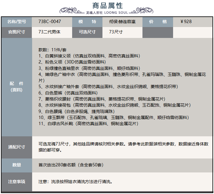Select the 可选尺寸 header cell

tap(87, 32)
